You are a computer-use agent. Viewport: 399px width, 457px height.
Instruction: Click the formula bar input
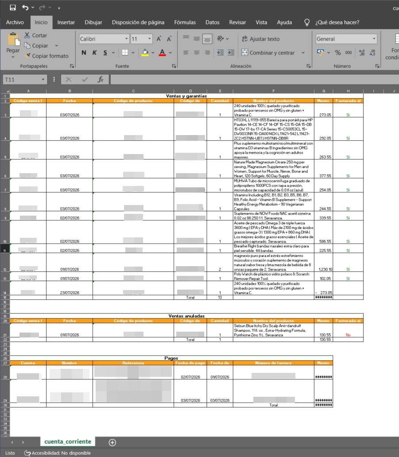click(x=255, y=80)
